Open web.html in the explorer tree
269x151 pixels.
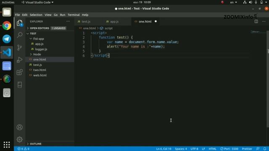coord(50,75)
